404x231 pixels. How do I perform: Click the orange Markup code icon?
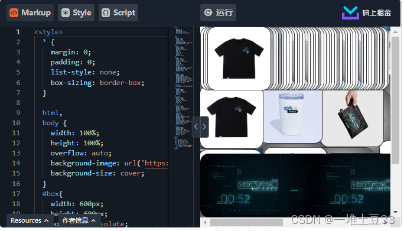(x=14, y=12)
